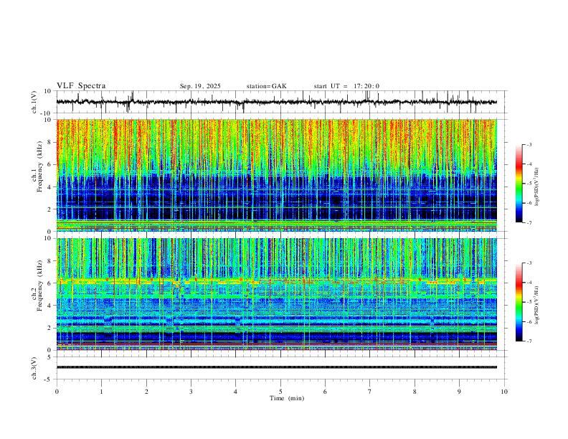This screenshot has width=568, height=439.
Task: Click the 'station=GAK' label
Action: coord(267,86)
